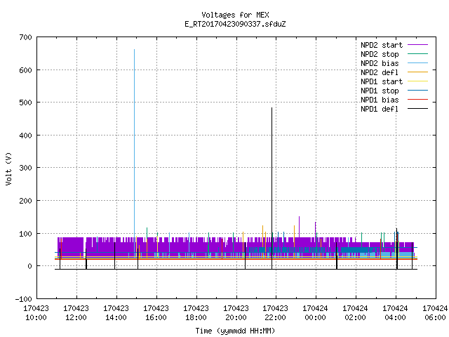Click the 700 y-axis tick label
Viewport: 449px width, 337px height.
25,37
